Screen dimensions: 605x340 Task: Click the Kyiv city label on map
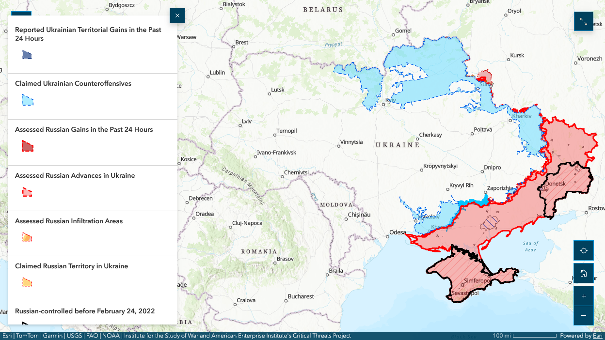coord(390,100)
